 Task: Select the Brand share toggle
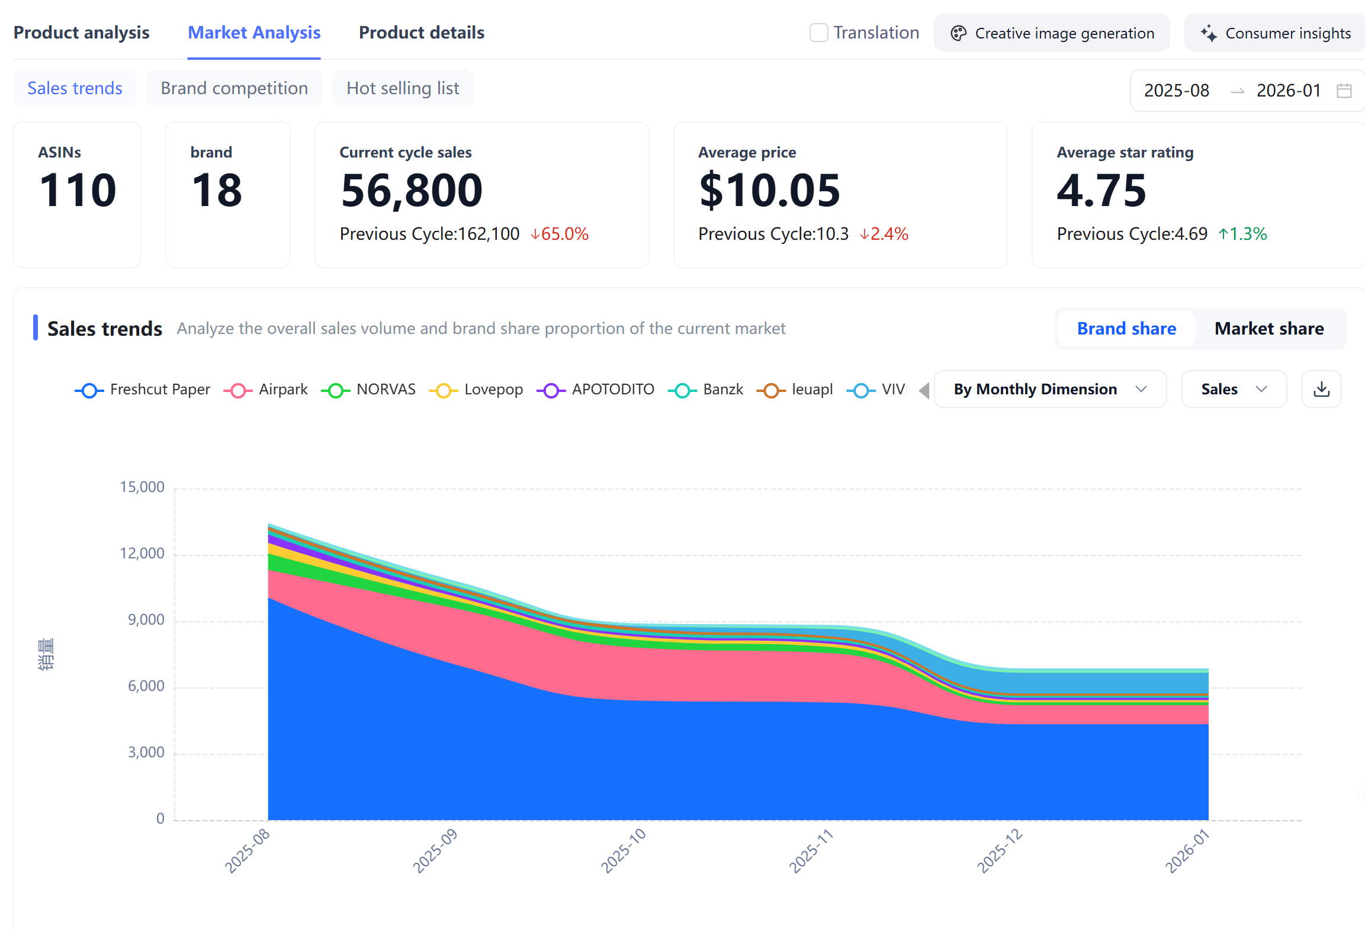(1126, 329)
